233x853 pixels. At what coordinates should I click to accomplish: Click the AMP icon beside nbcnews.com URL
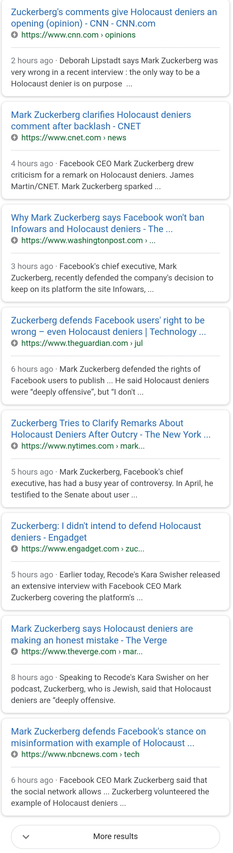tap(14, 754)
